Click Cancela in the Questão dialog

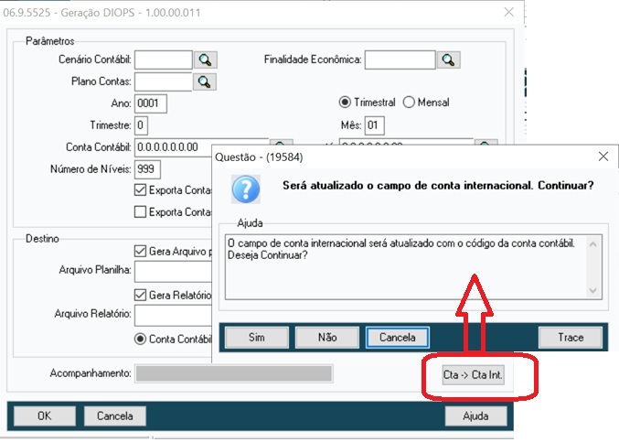click(398, 338)
